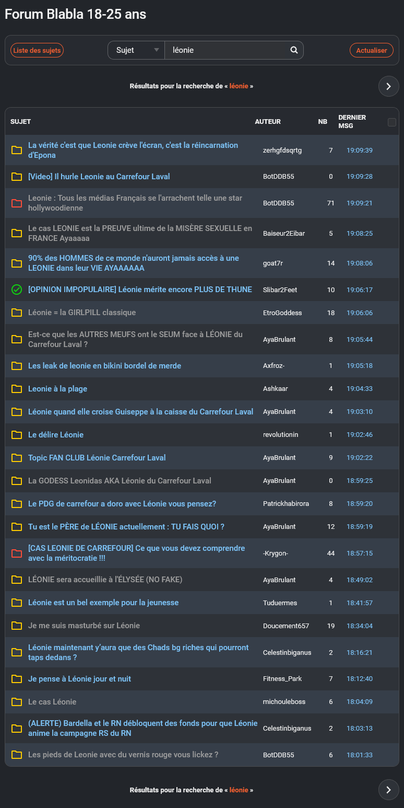
Task: Jump to last message at 19:09:39
Action: pos(359,151)
